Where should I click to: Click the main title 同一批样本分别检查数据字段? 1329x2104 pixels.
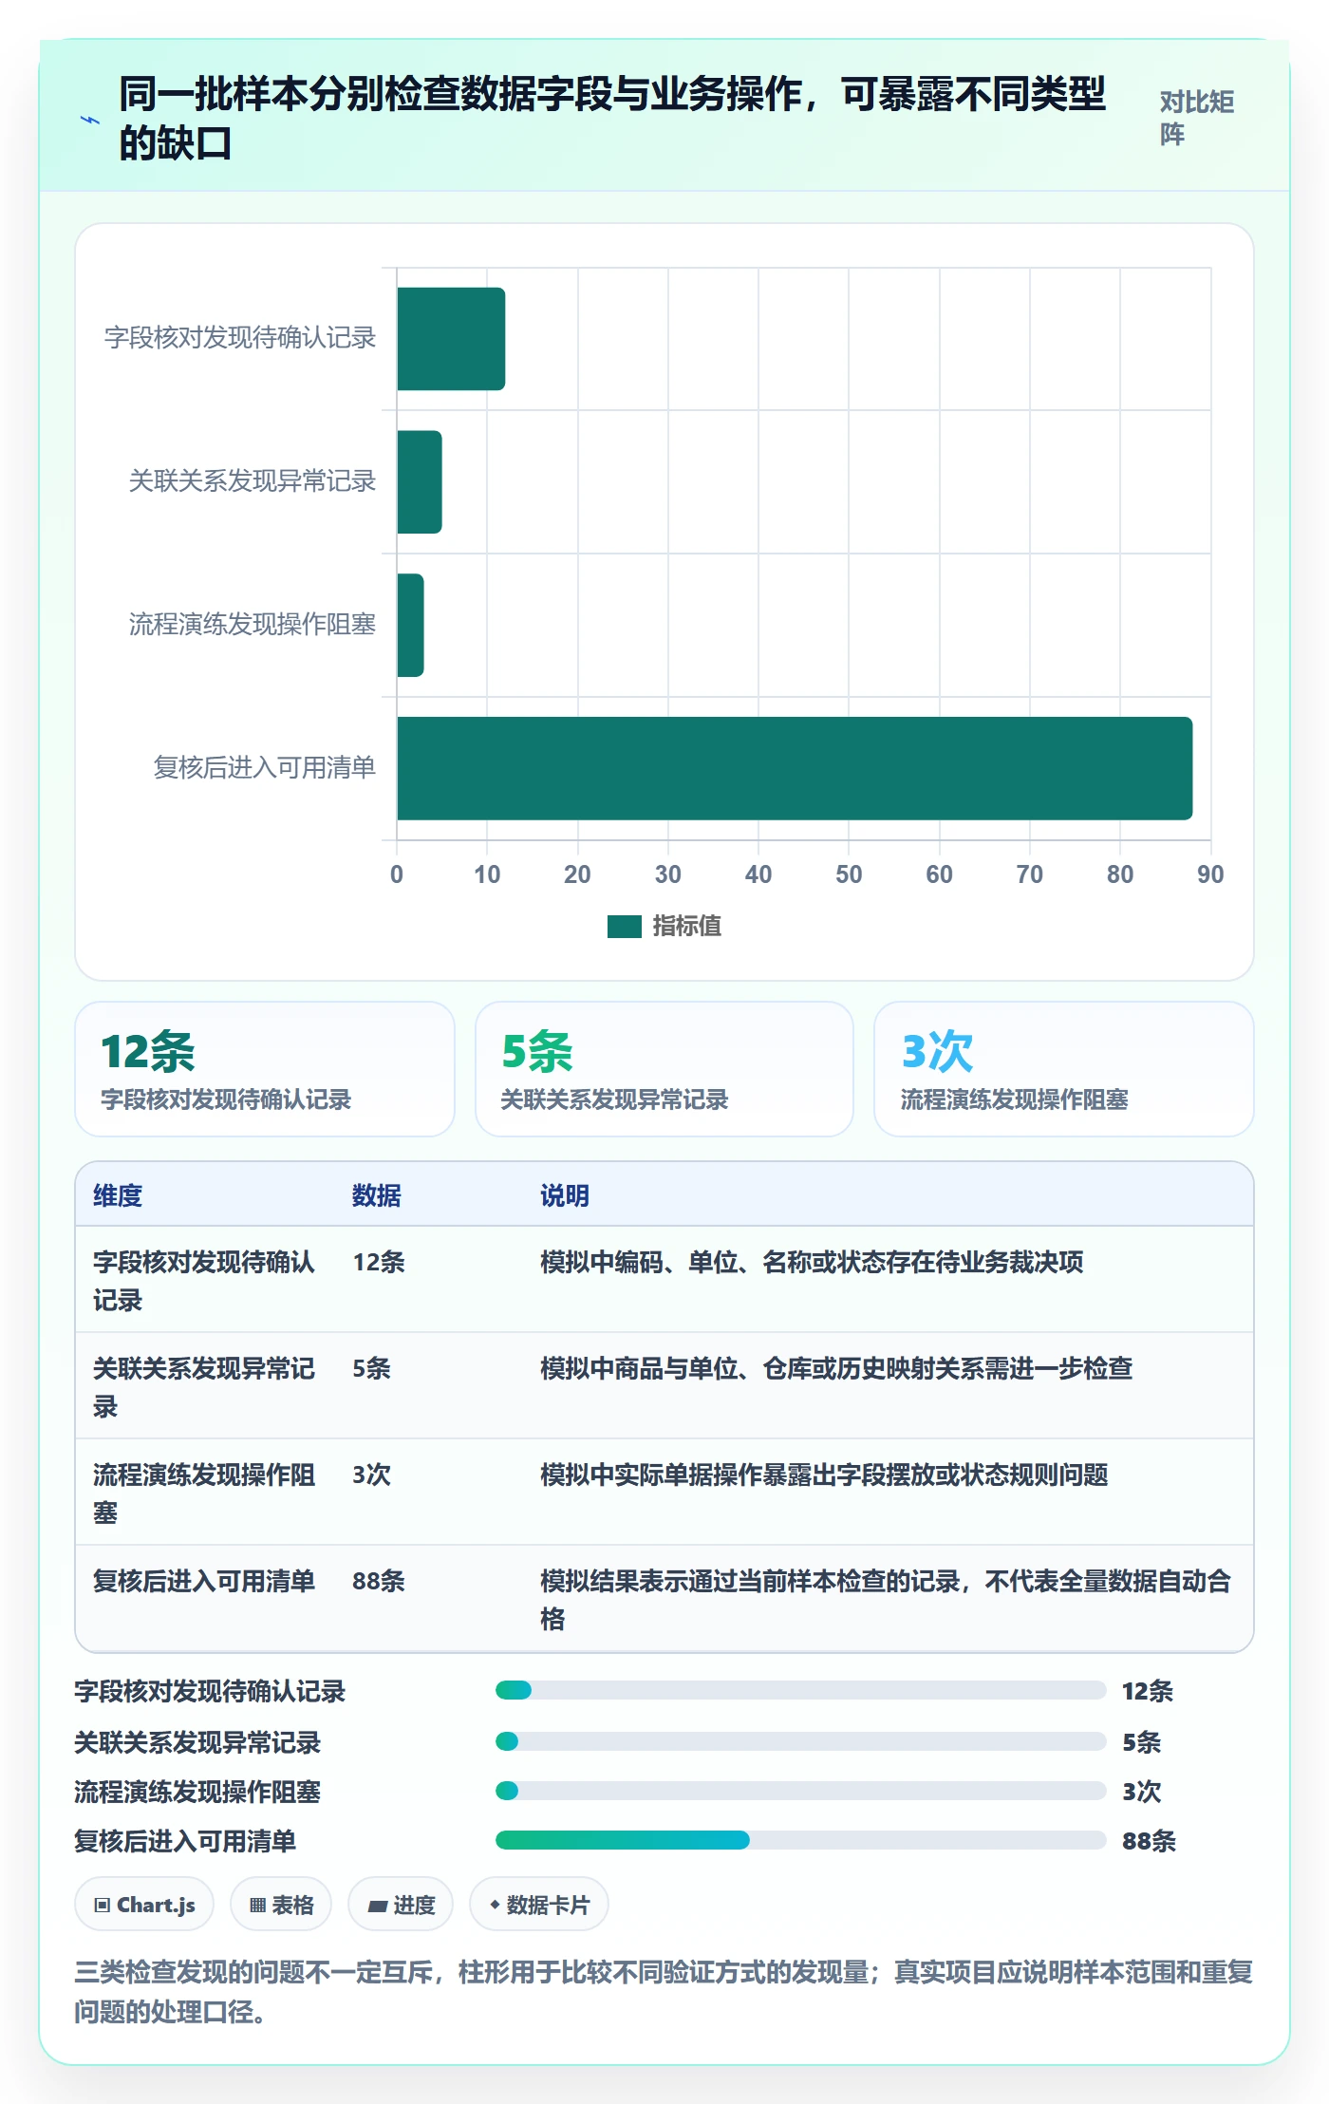pos(612,119)
